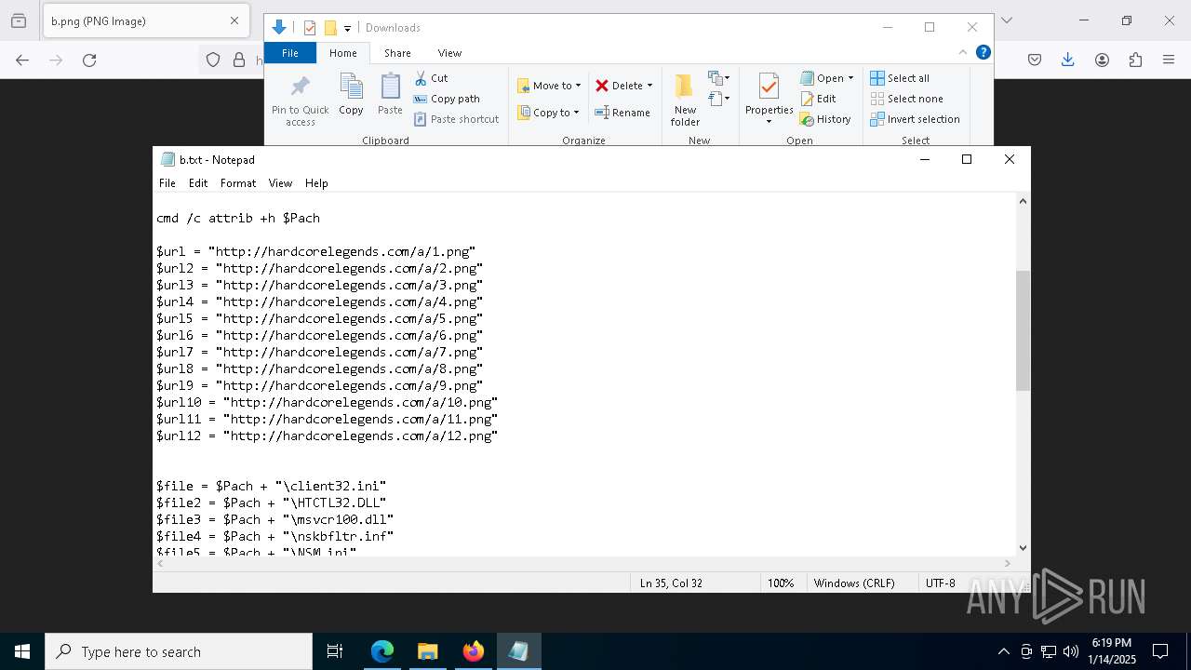The height and width of the screenshot is (670, 1191).
Task: Select Cut in the Clipboard group
Action: (x=431, y=78)
